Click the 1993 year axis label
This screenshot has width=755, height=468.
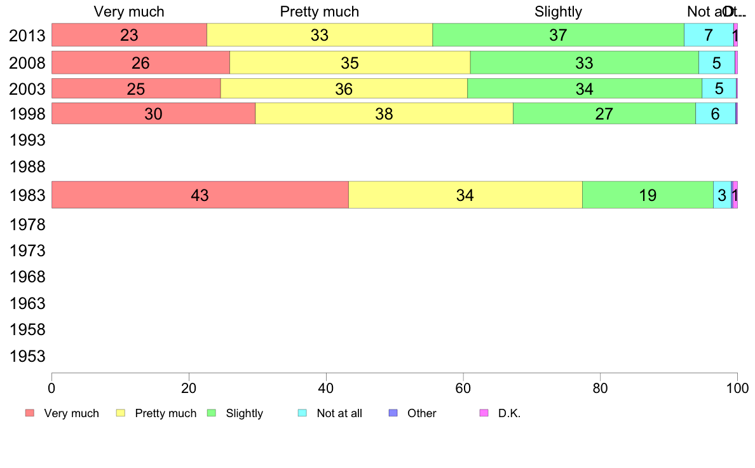click(27, 141)
